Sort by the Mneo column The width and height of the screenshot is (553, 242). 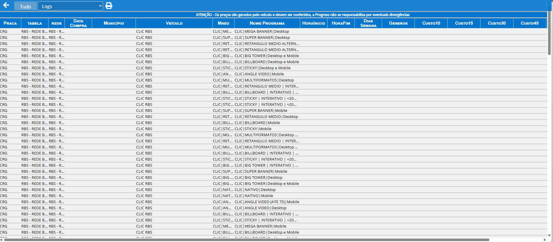click(224, 23)
